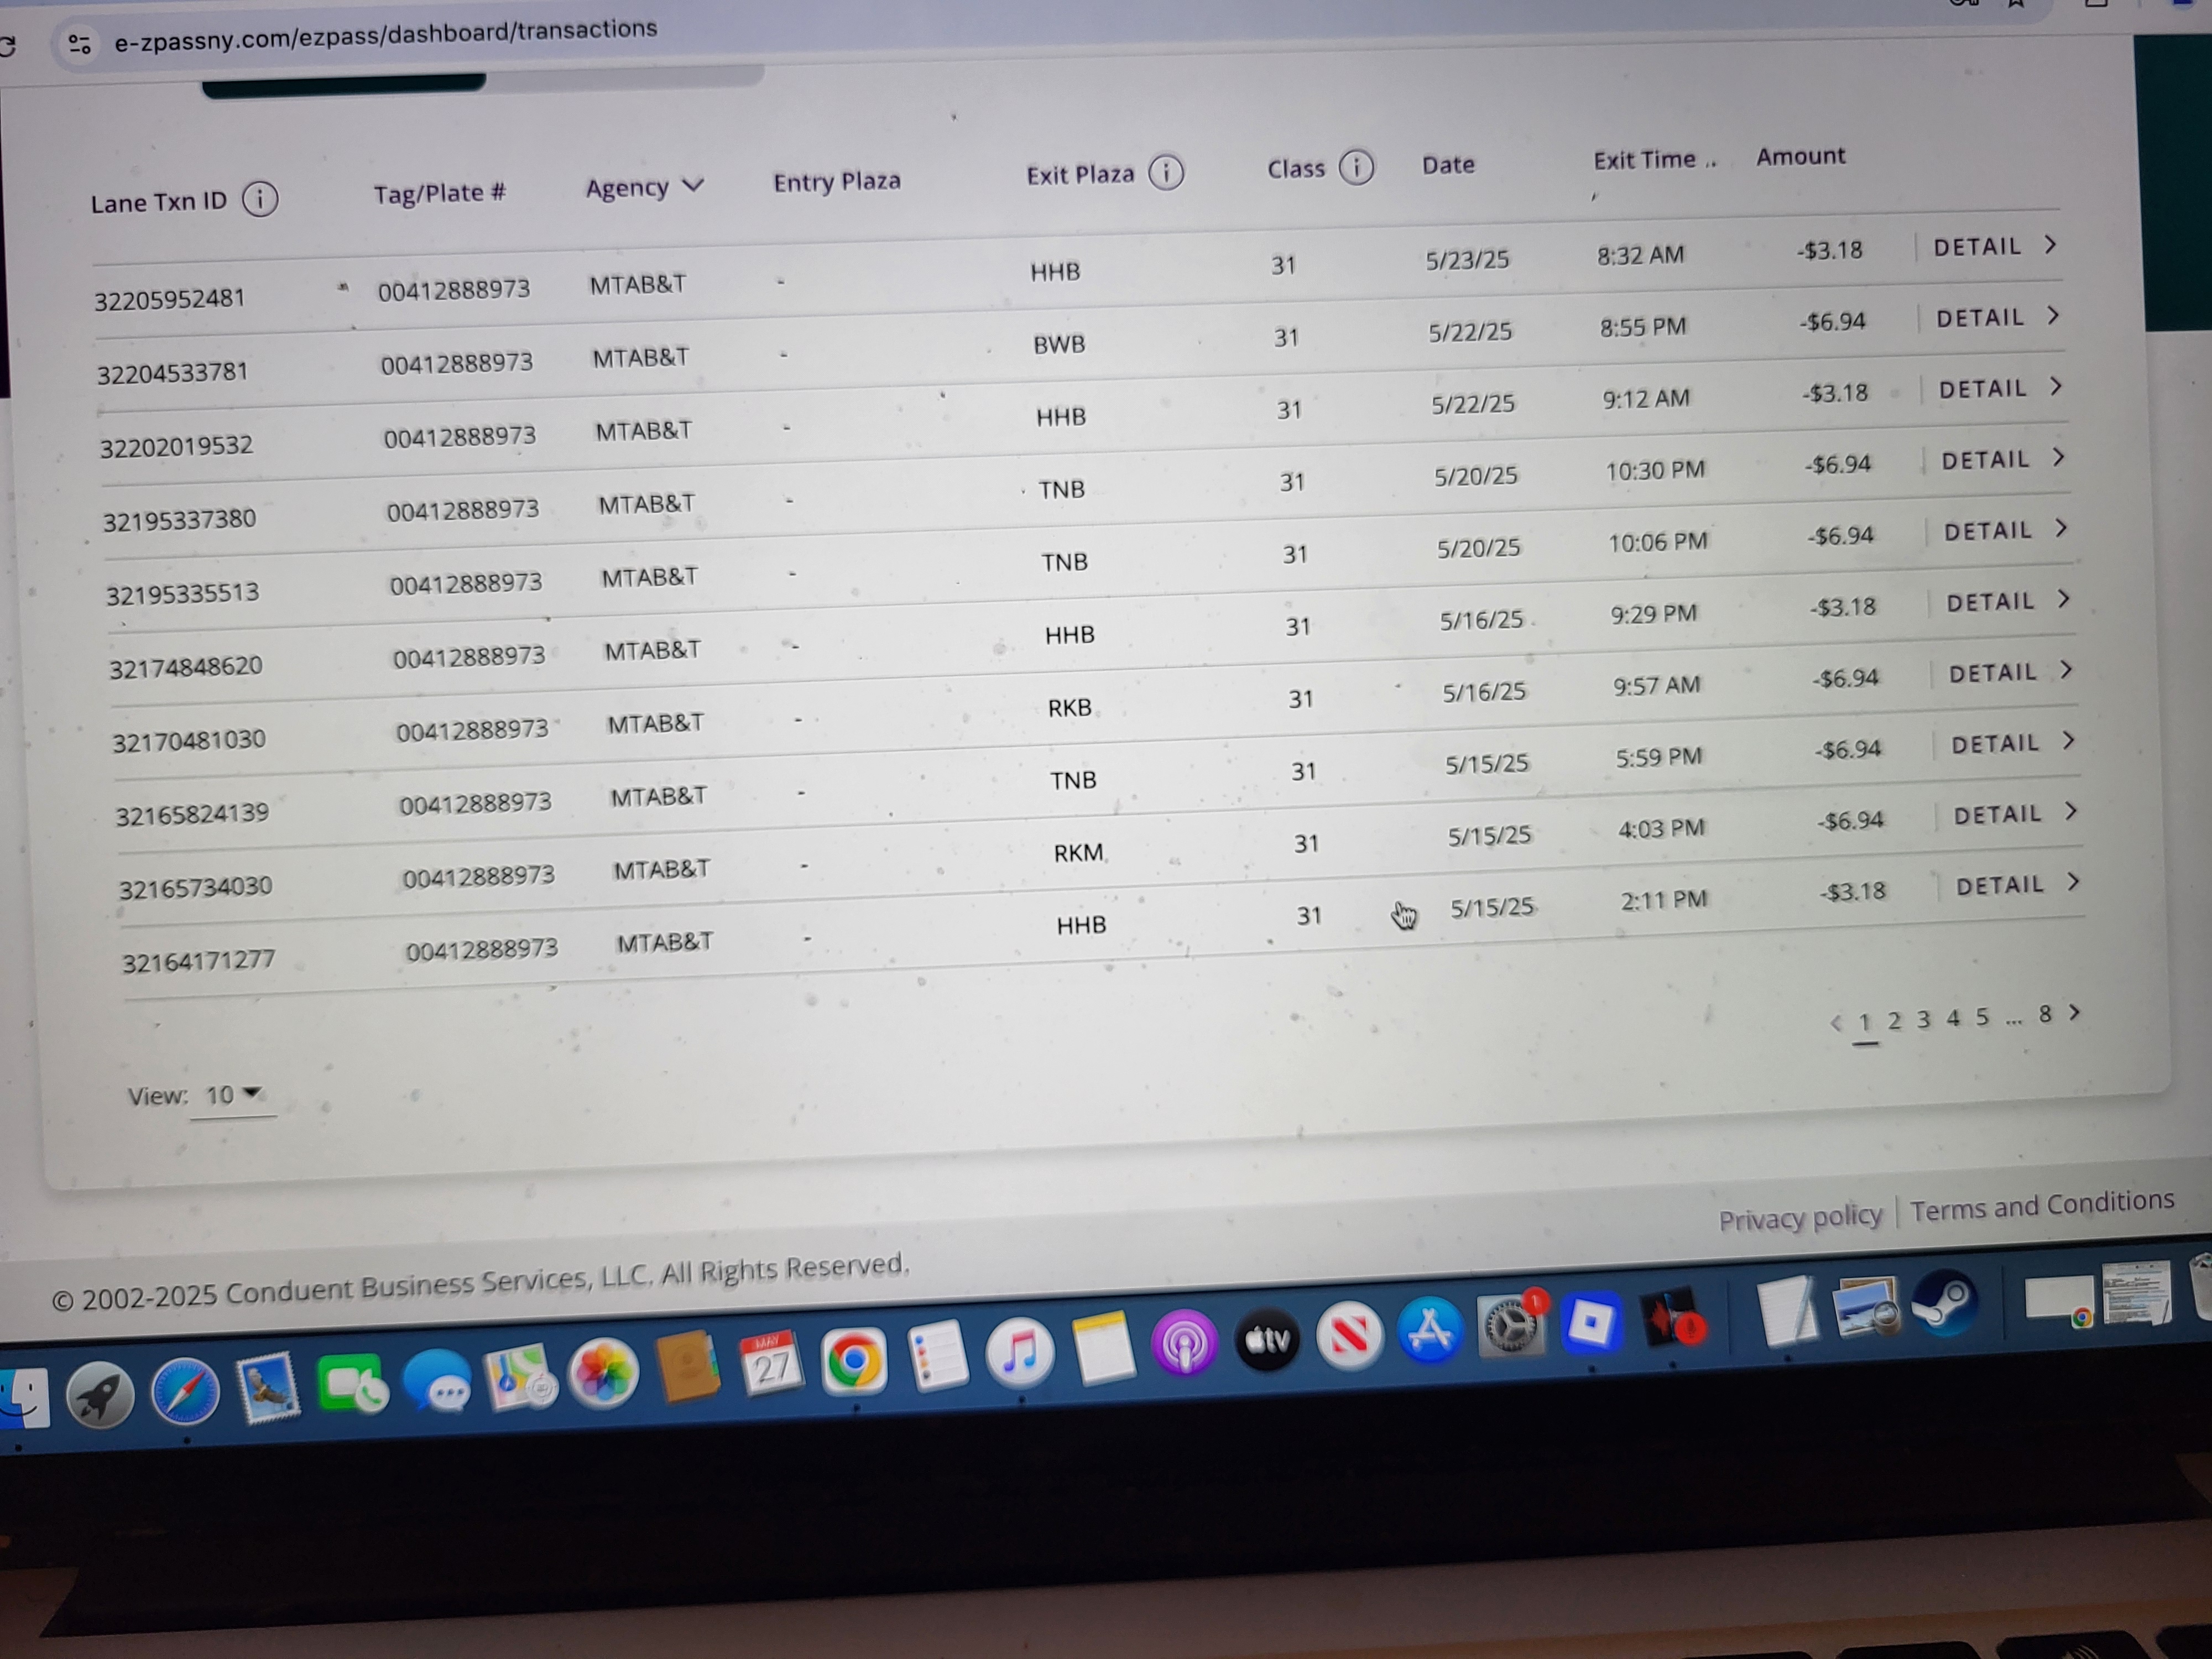This screenshot has width=2212, height=1659.
Task: Click the Tag/Plate # column header
Action: coord(439,192)
